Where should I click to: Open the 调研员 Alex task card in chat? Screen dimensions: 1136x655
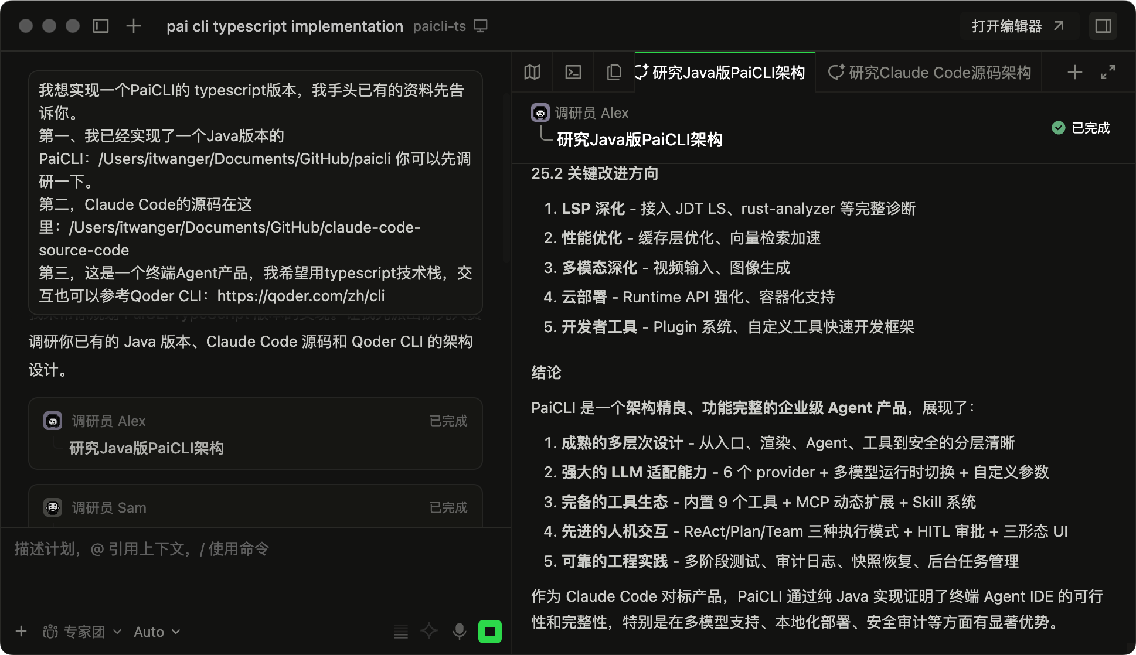pos(256,434)
